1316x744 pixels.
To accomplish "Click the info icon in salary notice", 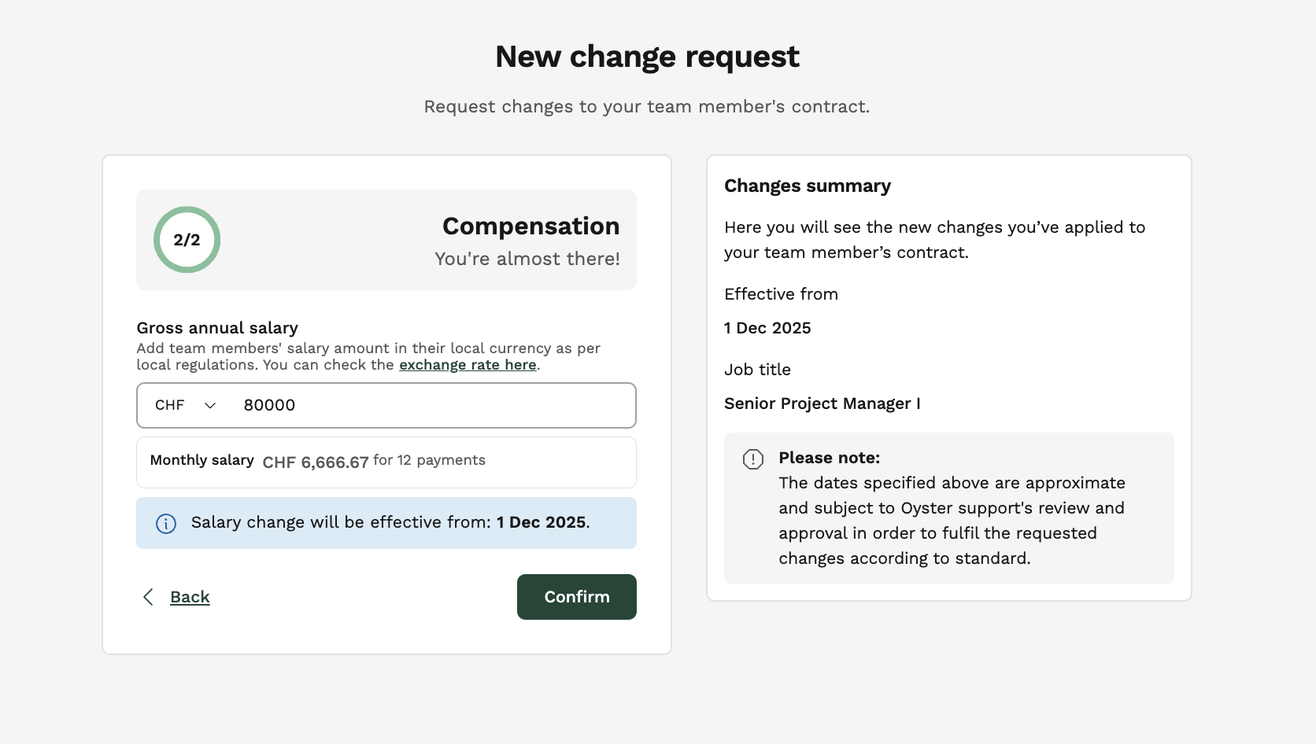I will pos(166,524).
